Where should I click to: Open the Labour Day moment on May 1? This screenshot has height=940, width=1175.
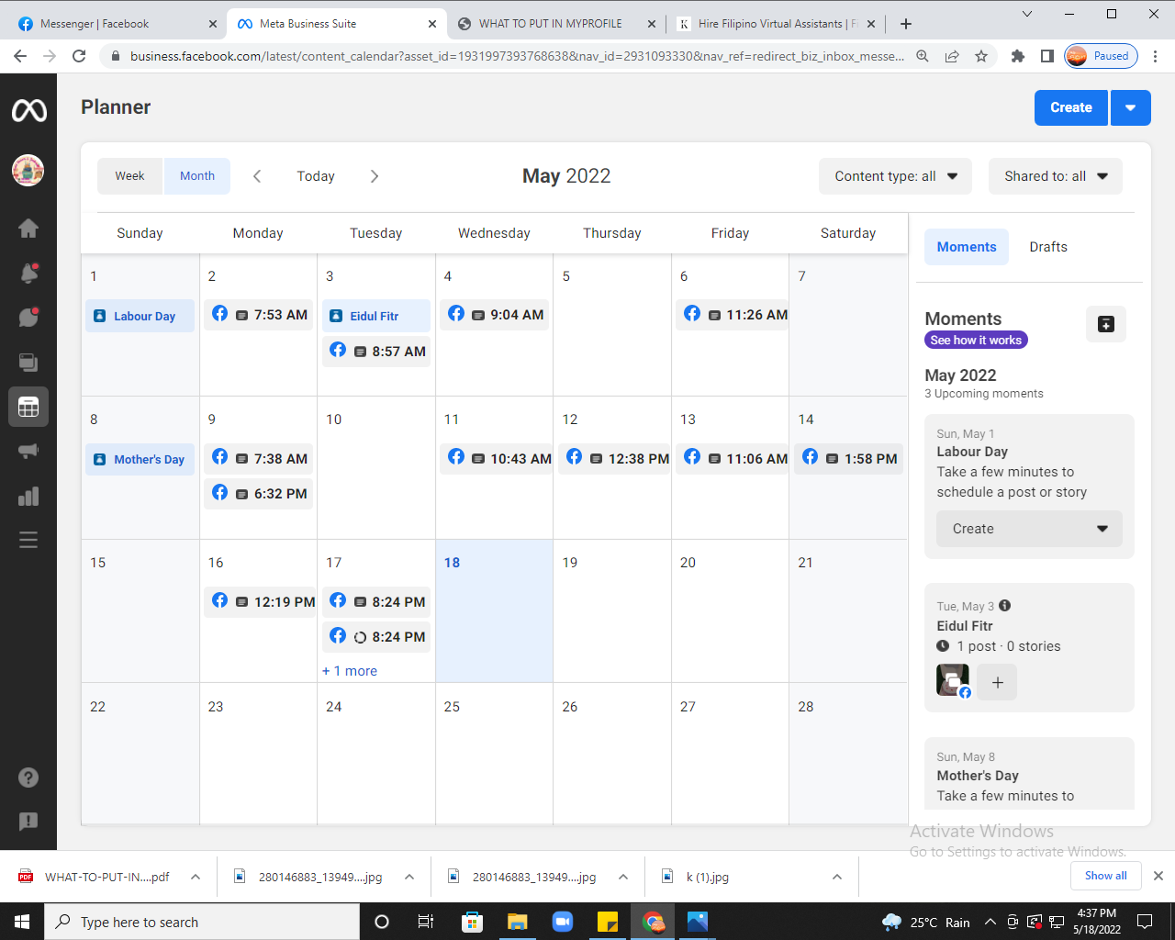(140, 316)
